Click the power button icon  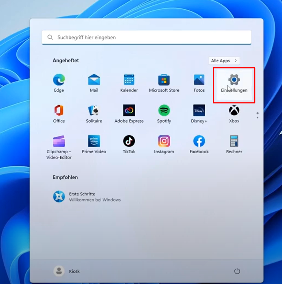click(x=237, y=271)
